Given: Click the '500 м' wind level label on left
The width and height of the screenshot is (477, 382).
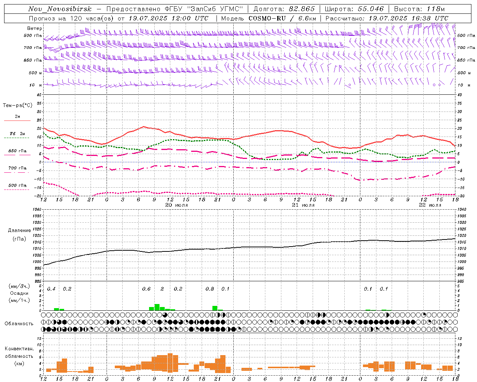Looking at the screenshot, I should click(36, 73).
